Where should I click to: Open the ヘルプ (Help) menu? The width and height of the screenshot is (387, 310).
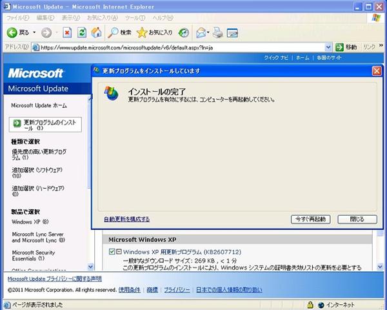[x=163, y=18]
